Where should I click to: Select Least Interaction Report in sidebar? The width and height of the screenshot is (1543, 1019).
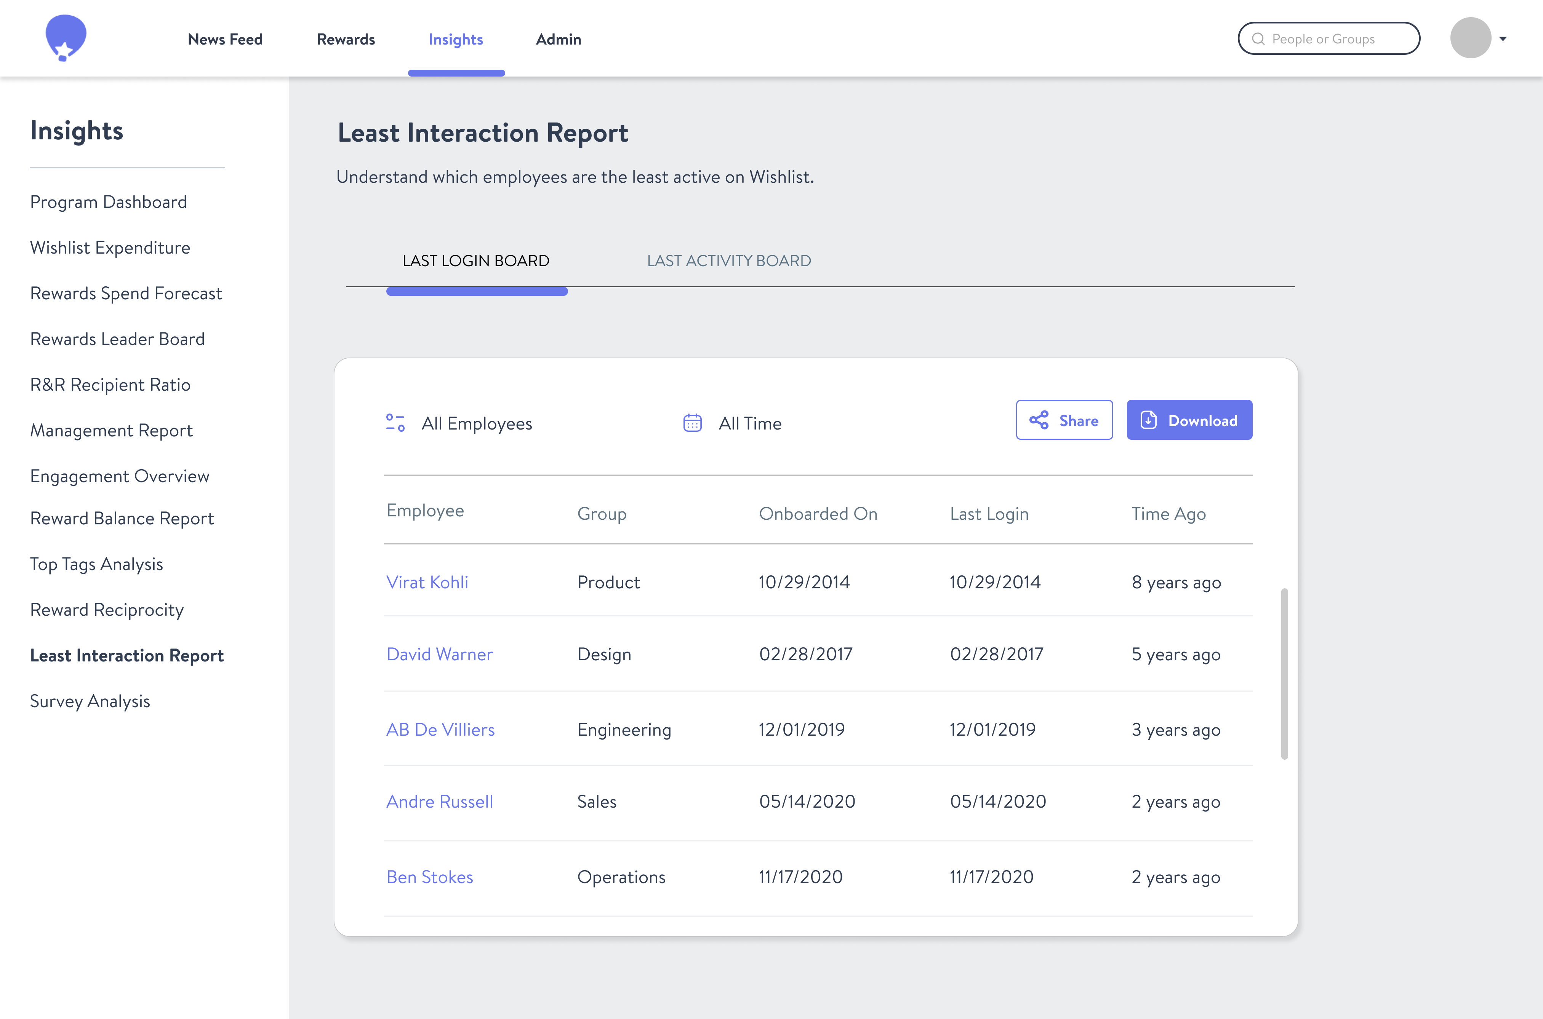tap(127, 656)
